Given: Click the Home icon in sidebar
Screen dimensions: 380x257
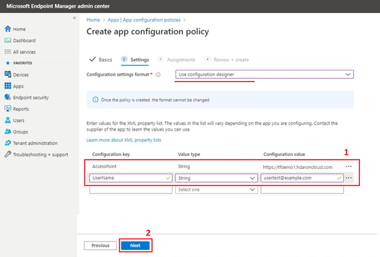Looking at the screenshot, I should pos(8,29).
